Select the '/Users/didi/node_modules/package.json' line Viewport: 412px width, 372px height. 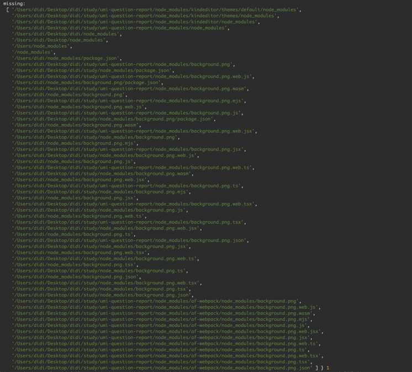coord(67,59)
